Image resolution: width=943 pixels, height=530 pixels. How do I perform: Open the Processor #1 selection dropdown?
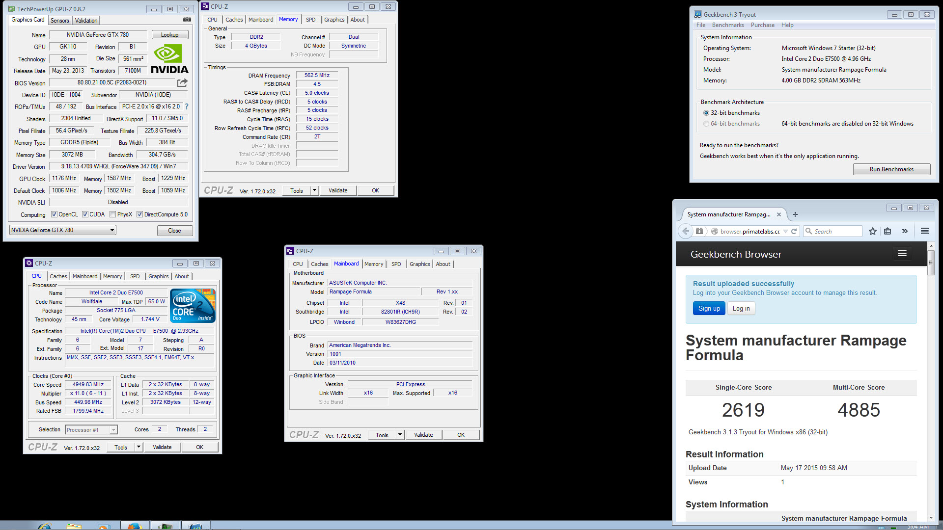(x=91, y=430)
